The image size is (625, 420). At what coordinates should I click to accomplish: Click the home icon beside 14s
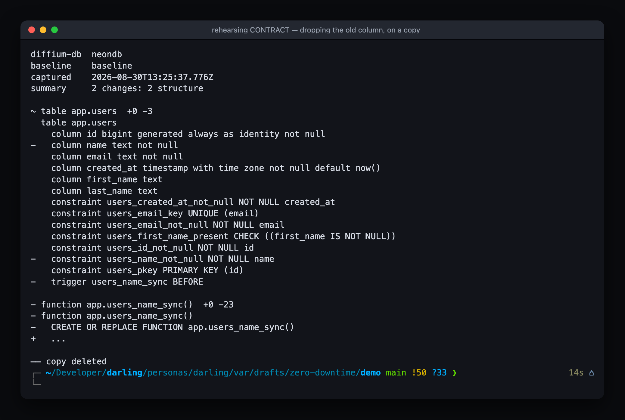592,373
